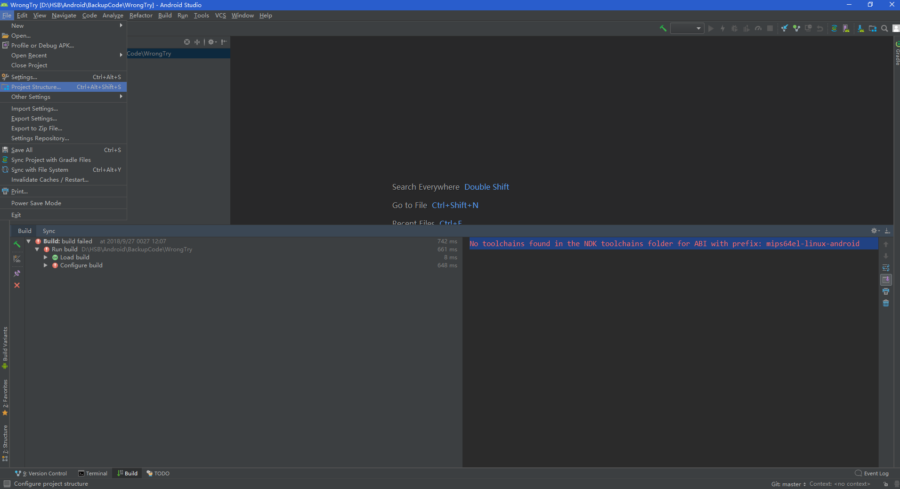This screenshot has height=489, width=900.
Task: Click the Search Everywhere magnifier icon
Action: pos(884,28)
